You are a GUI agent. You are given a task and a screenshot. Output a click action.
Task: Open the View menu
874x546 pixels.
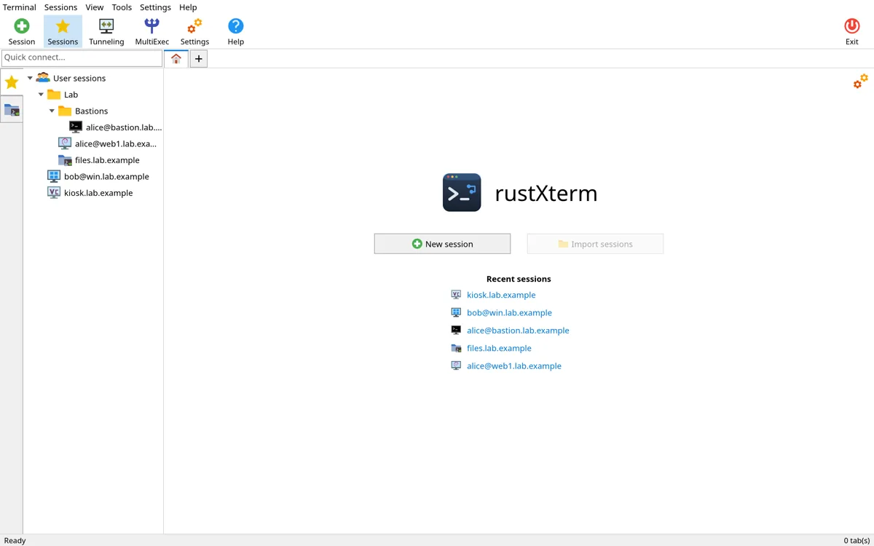click(x=95, y=7)
